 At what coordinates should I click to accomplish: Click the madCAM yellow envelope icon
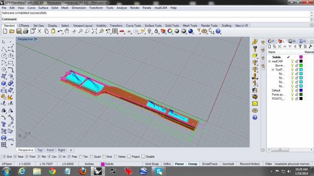click(x=255, y=104)
